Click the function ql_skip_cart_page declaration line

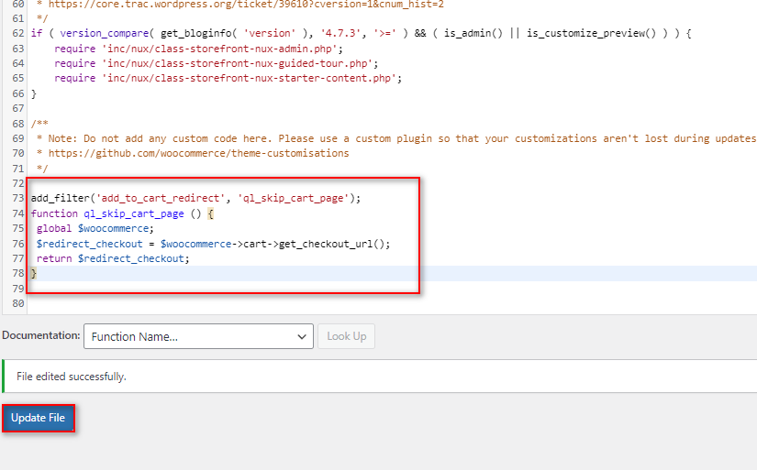(x=122, y=213)
